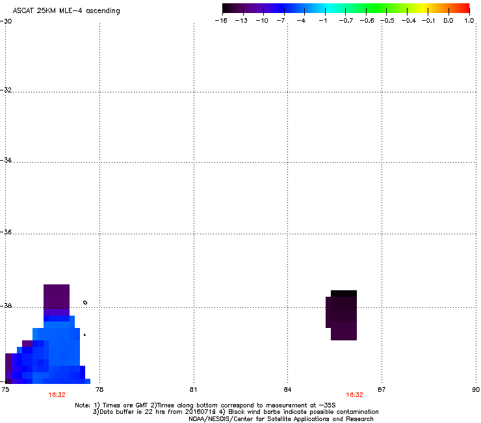
Task: Click the 78 longitude axis label
Action: 99,390
